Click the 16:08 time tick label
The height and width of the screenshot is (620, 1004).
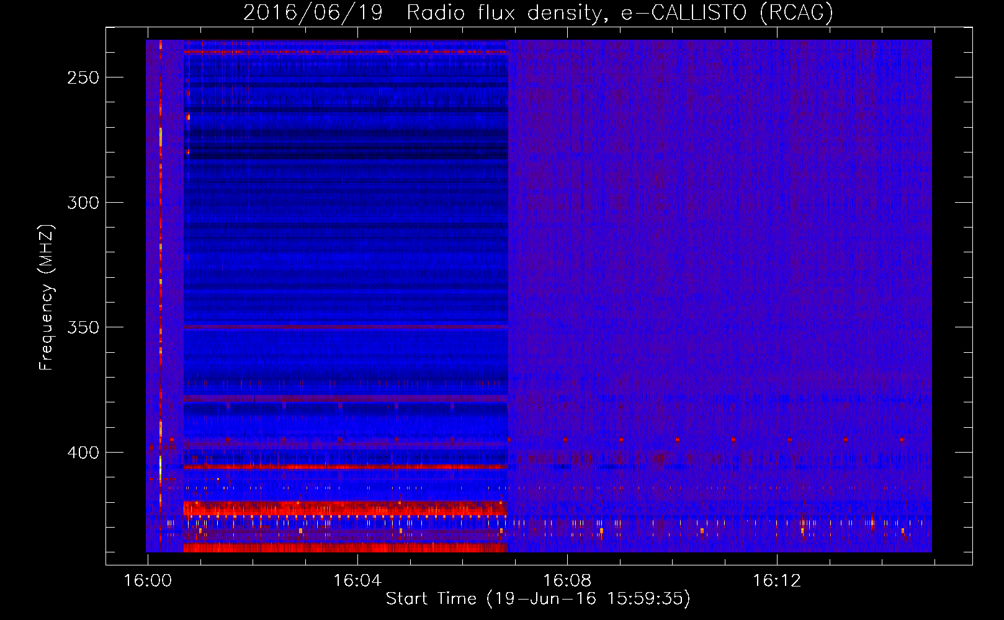567,581
